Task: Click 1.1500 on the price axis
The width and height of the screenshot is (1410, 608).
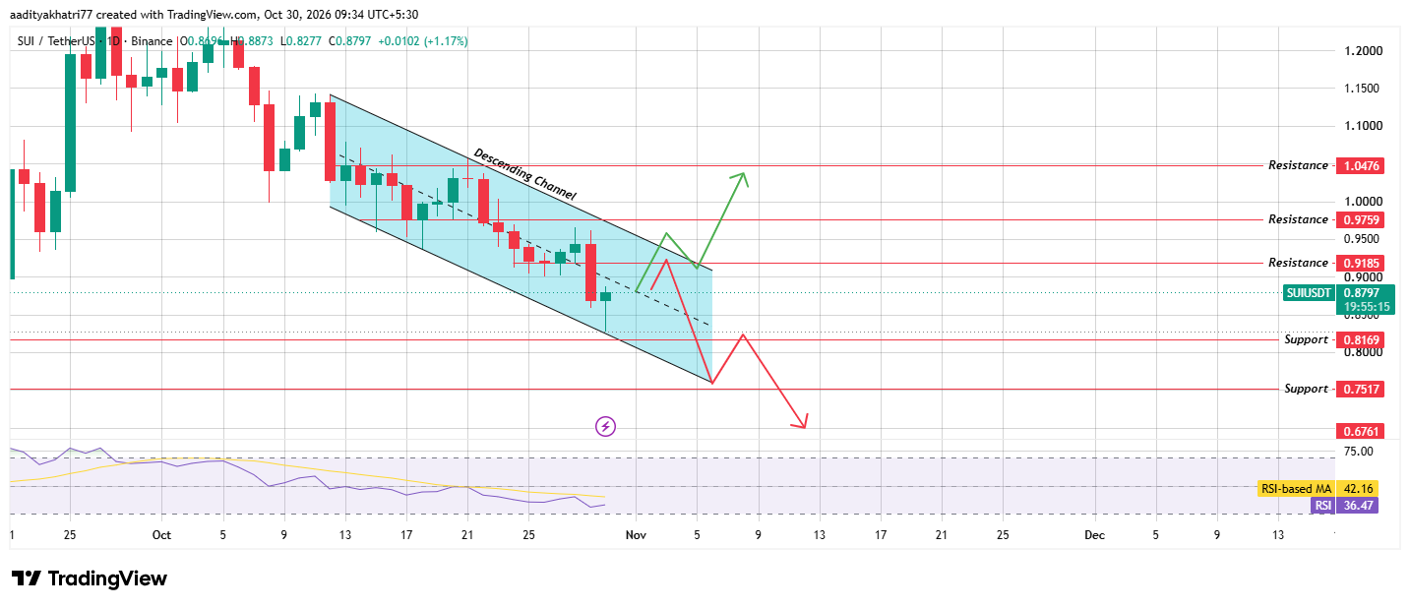Action: [1363, 89]
